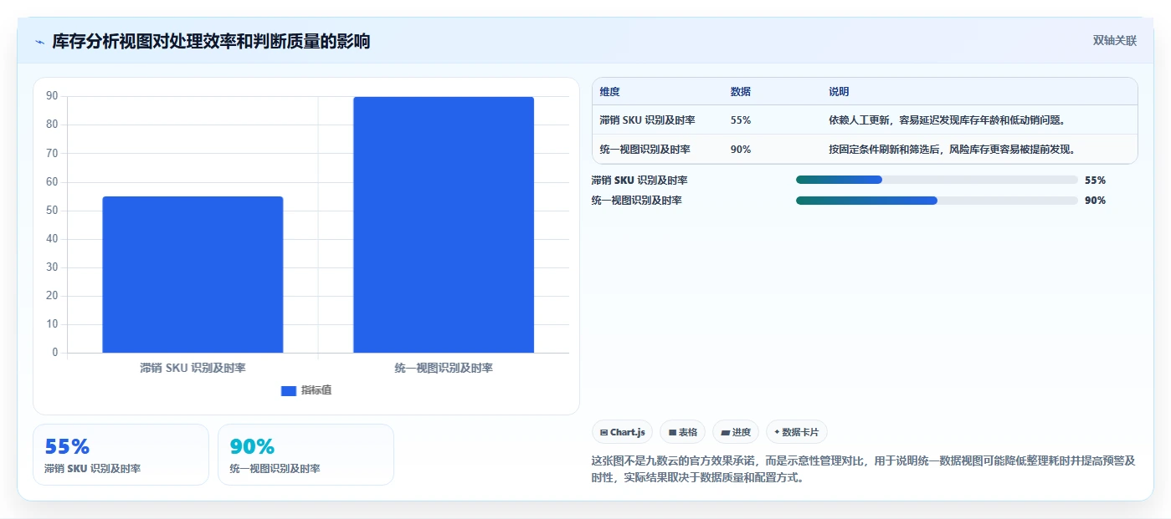Click the 90% value beside progress bar
This screenshot has width=1171, height=519.
[x=1095, y=201]
